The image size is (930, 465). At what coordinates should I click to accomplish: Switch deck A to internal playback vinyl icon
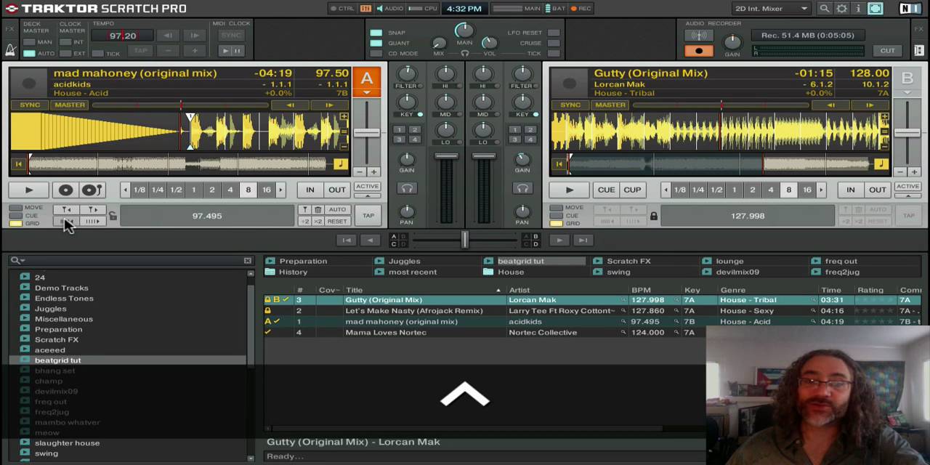click(x=65, y=190)
